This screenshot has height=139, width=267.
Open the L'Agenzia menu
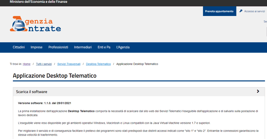[x=123, y=47]
